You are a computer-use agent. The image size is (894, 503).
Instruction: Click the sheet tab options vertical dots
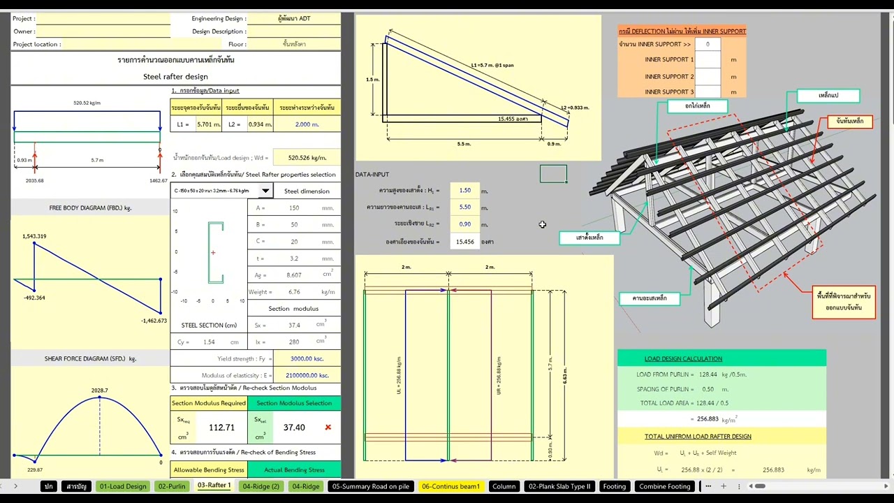739,486
